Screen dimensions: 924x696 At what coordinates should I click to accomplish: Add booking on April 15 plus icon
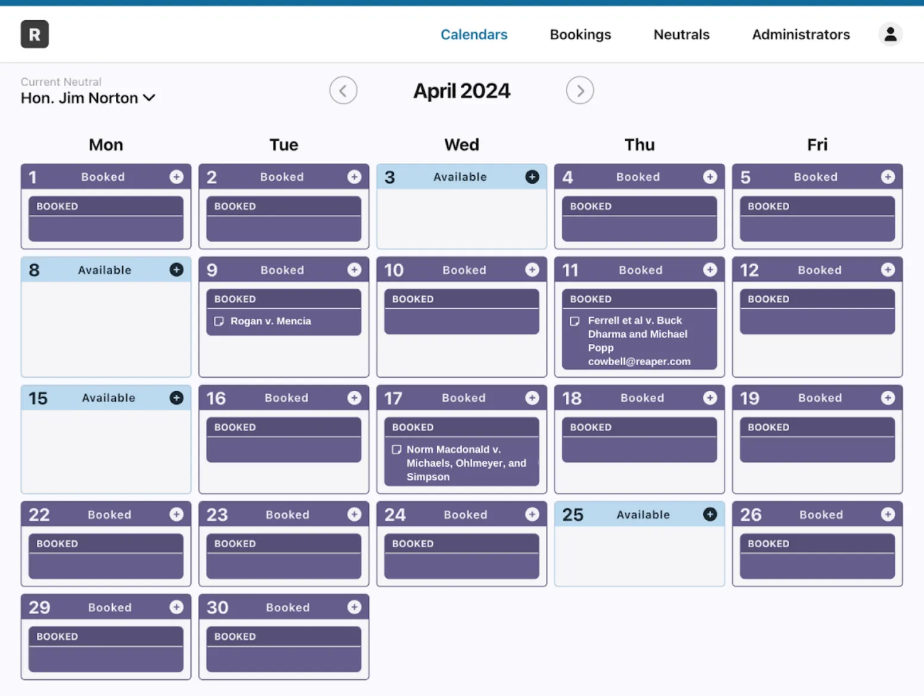click(x=176, y=397)
